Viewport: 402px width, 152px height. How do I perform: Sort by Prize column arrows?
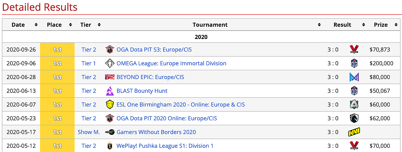[396, 25]
